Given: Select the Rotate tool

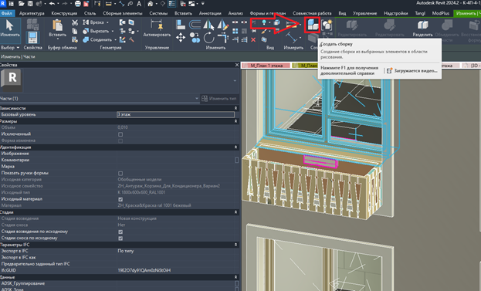Looking at the screenshot, I should 209,38.
